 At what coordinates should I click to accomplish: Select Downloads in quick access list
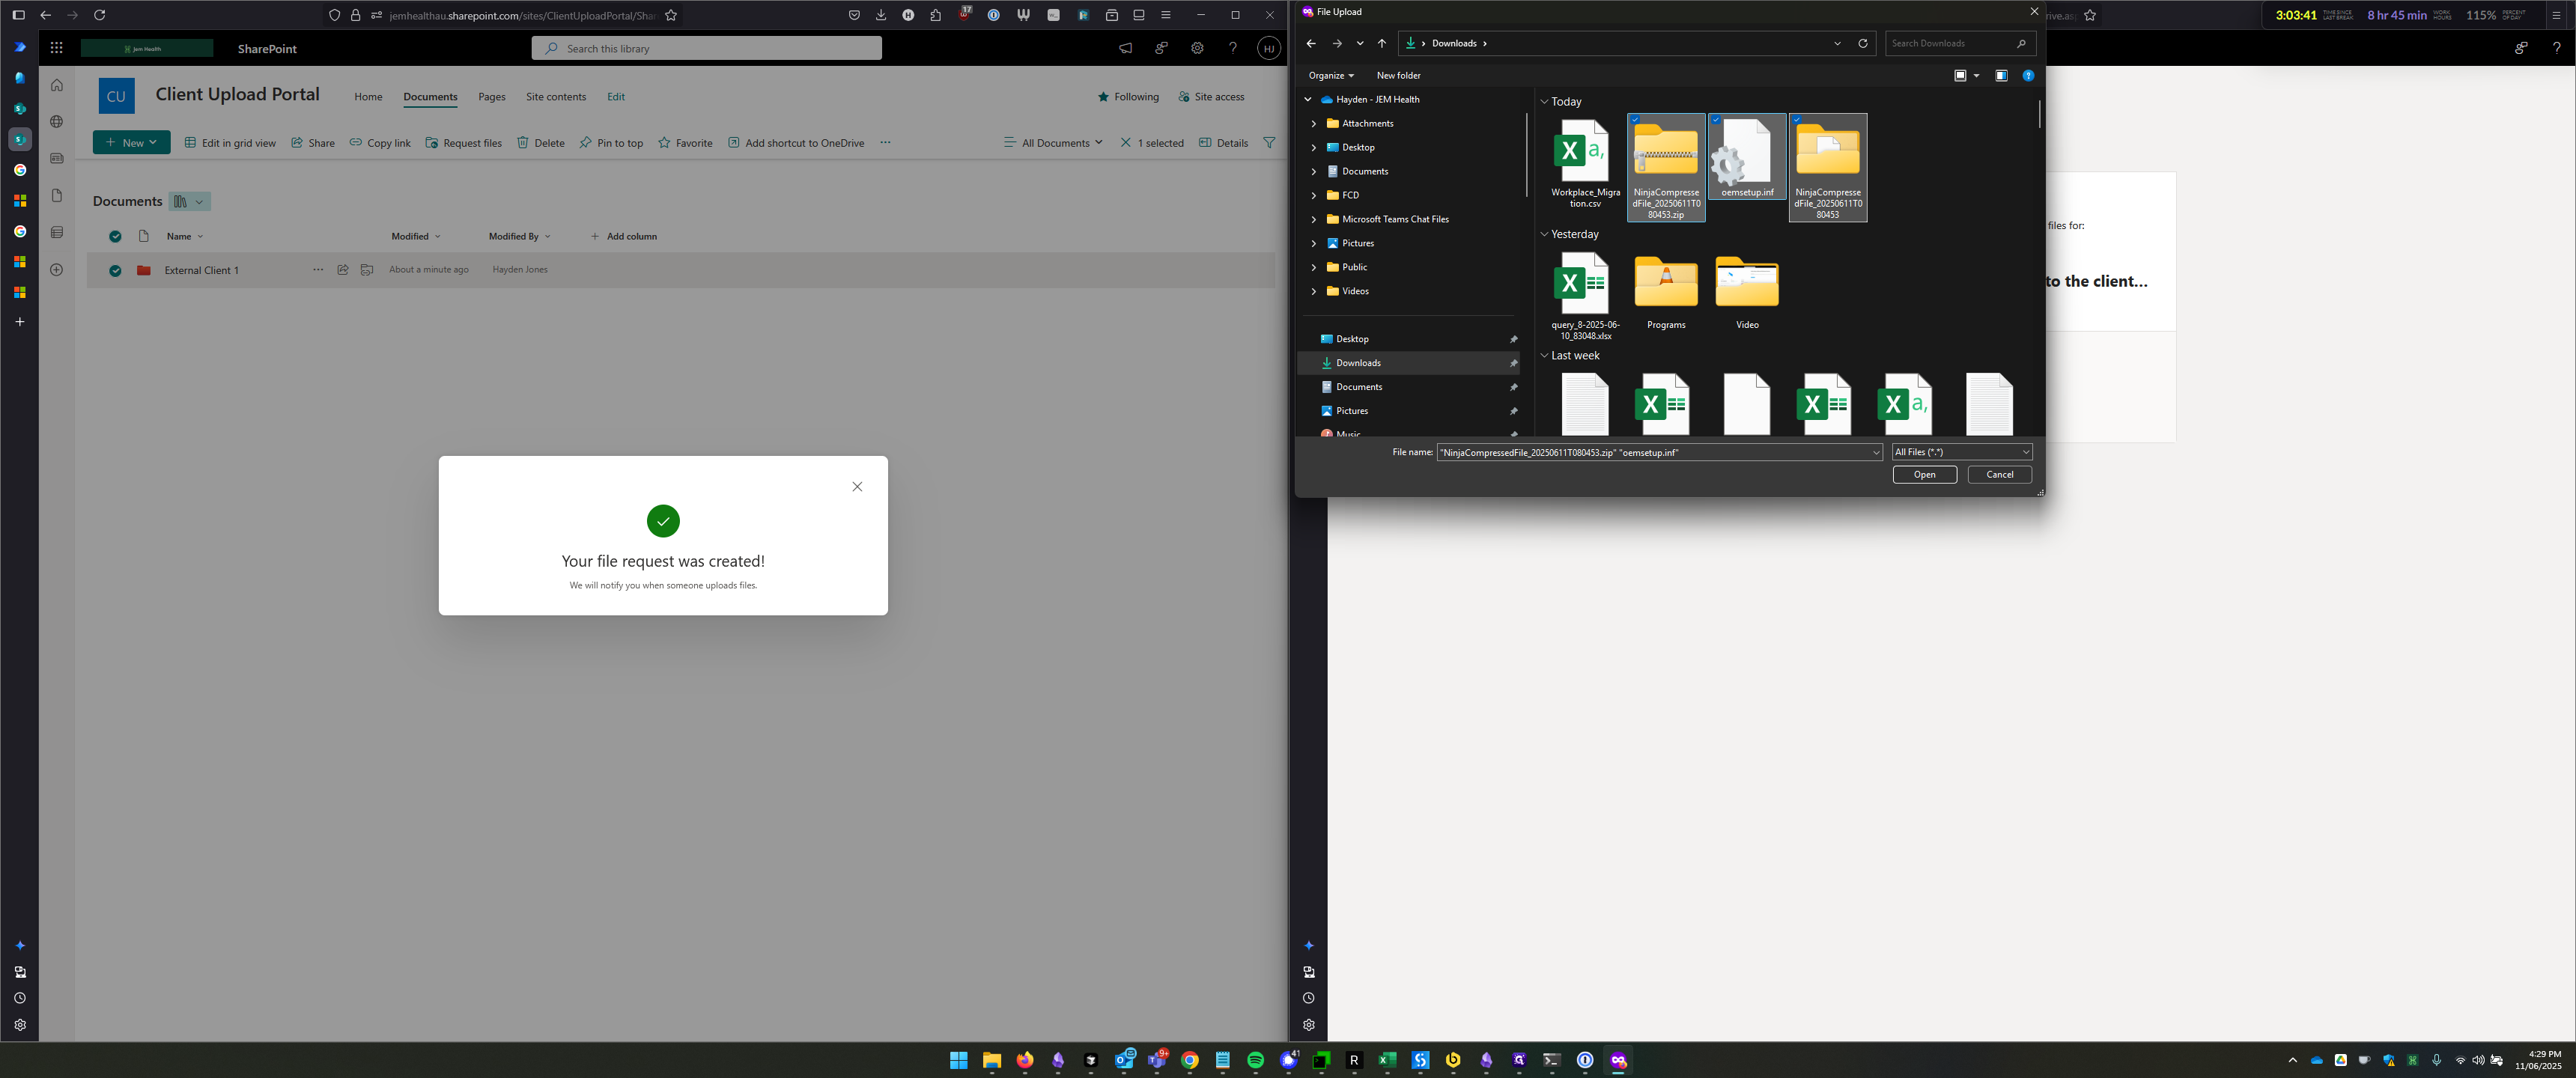point(1408,363)
